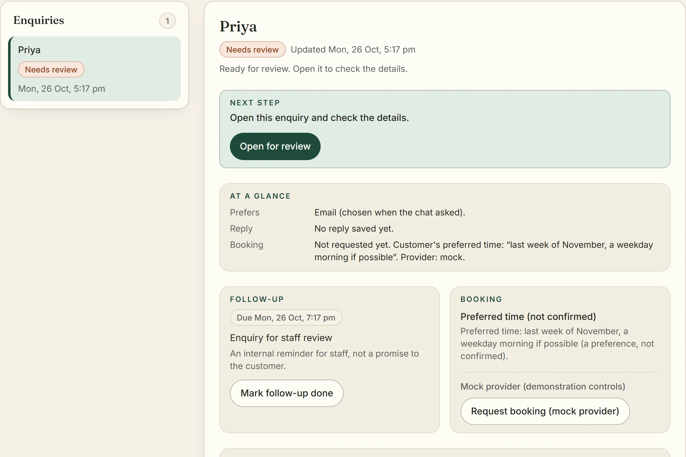
Task: Click 'Preferred time (not confirmed)' title
Action: click(528, 316)
